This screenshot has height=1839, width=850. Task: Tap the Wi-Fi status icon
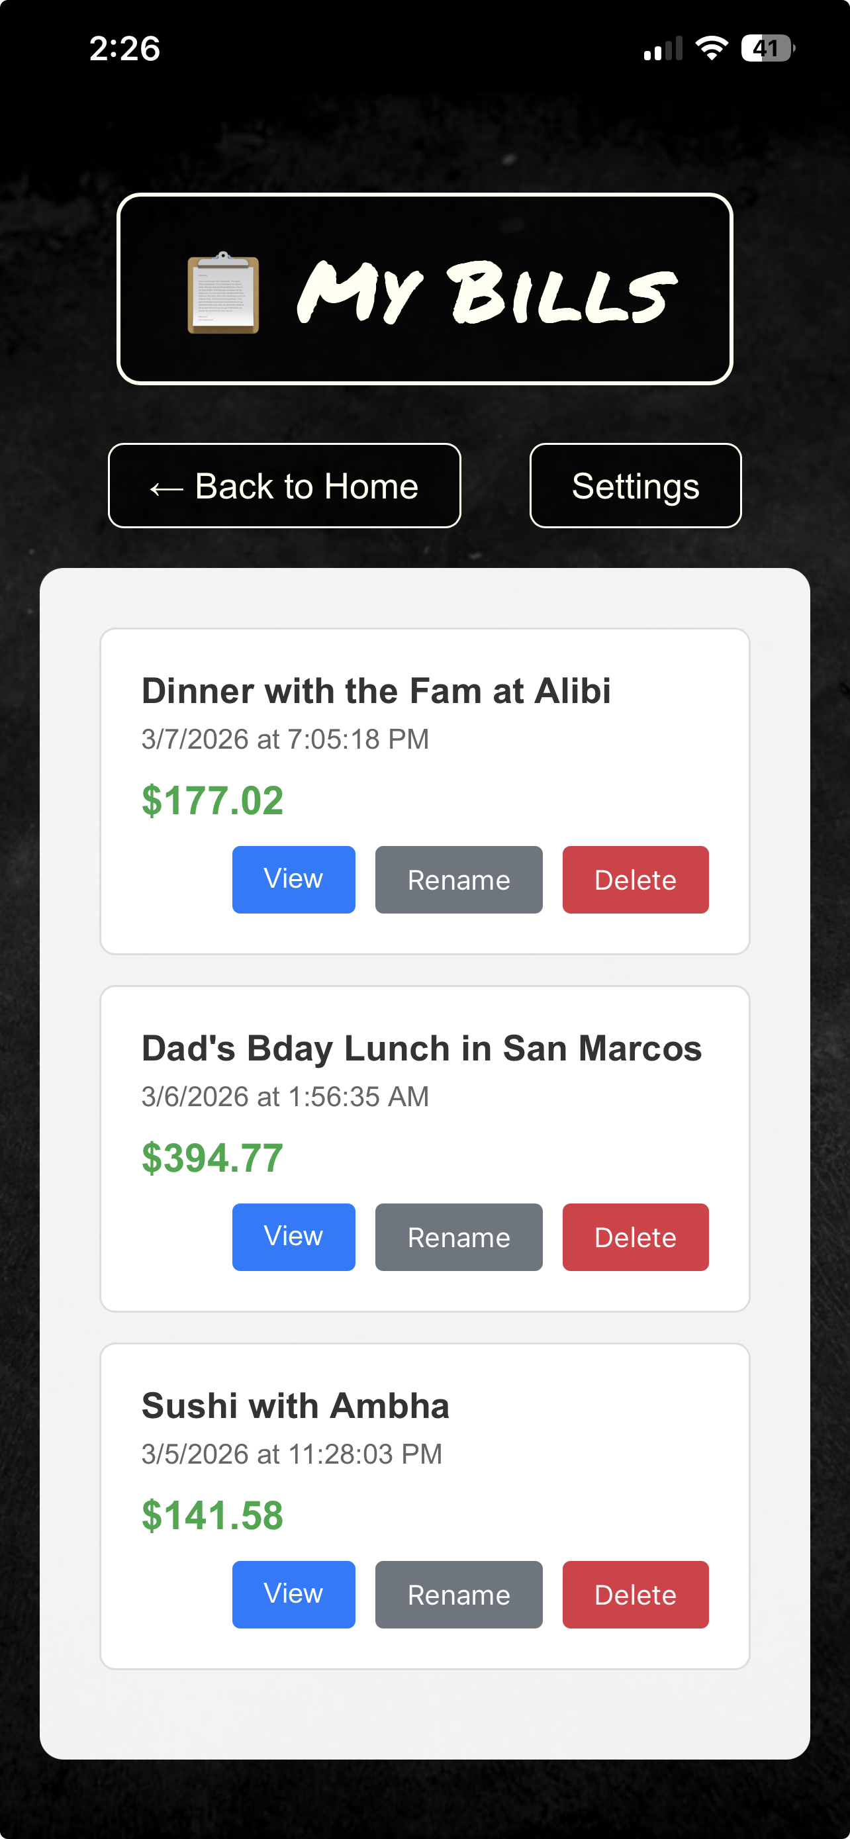point(711,48)
